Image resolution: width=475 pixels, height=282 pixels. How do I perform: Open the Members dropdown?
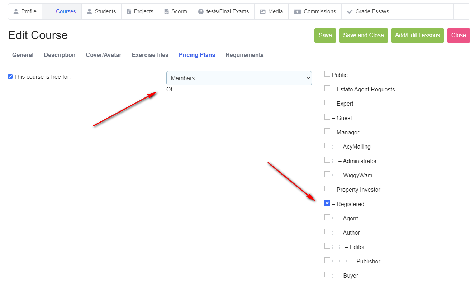(239, 78)
